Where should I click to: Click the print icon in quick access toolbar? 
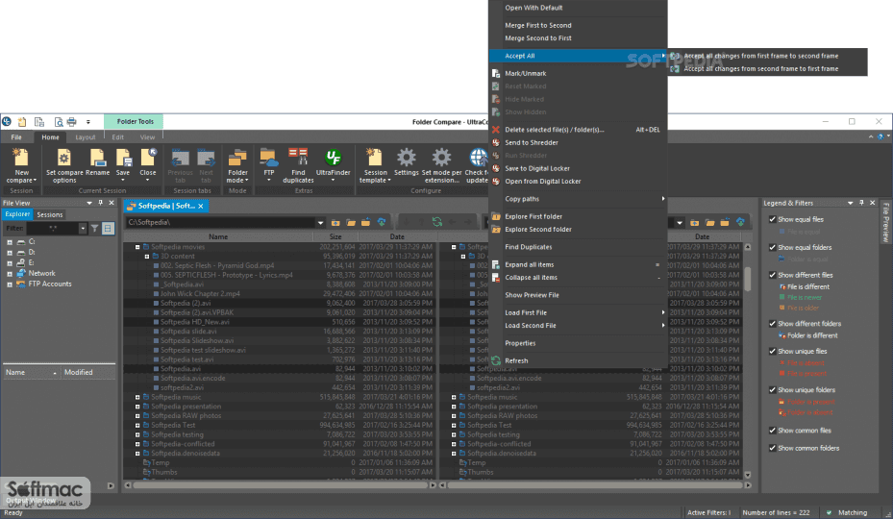72,121
